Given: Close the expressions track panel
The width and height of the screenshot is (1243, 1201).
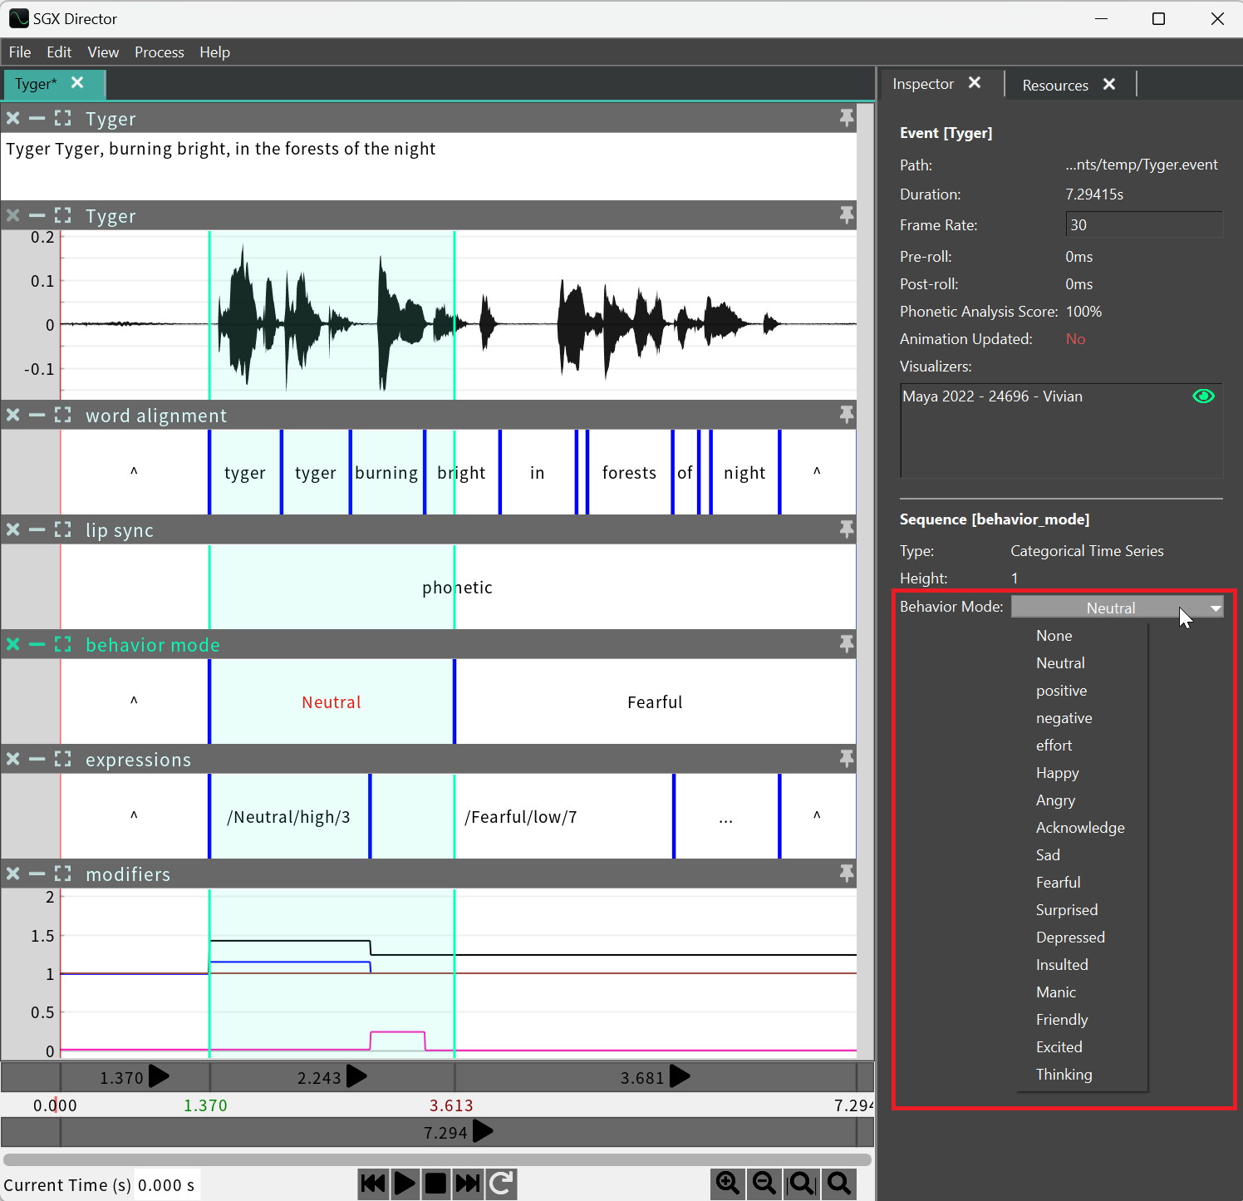Looking at the screenshot, I should click(x=13, y=759).
